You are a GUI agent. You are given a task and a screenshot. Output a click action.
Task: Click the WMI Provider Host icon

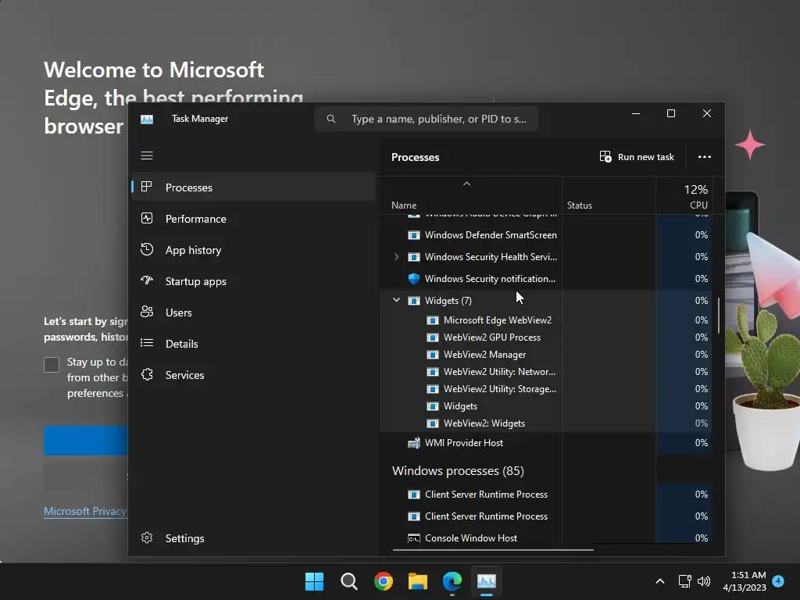(x=414, y=443)
